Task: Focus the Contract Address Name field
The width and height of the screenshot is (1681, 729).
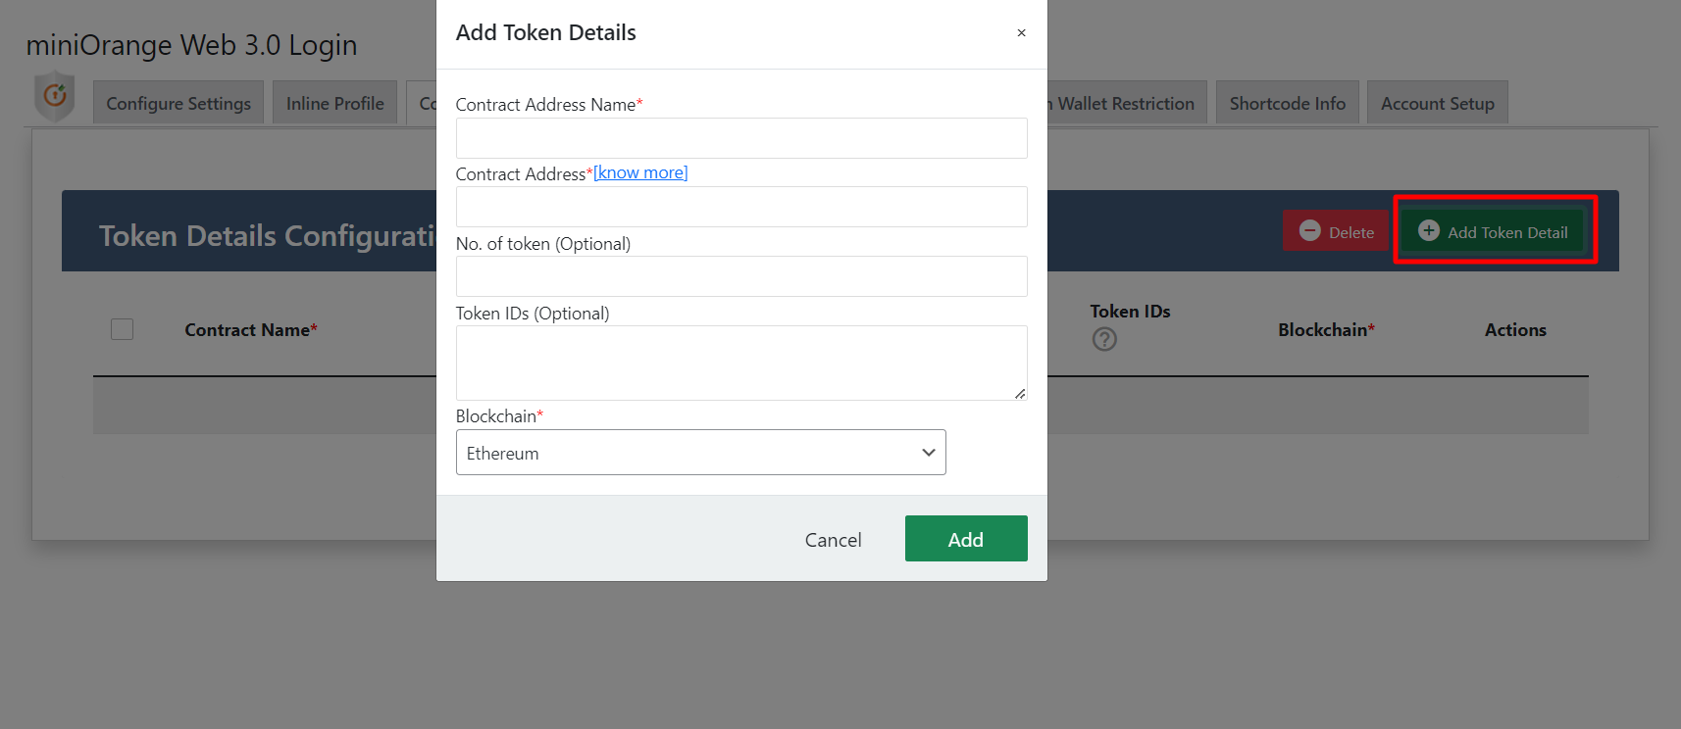Action: (x=741, y=138)
